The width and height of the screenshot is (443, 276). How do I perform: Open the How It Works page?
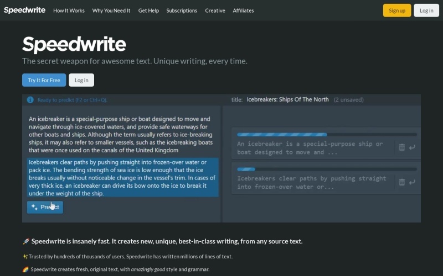[x=69, y=10]
